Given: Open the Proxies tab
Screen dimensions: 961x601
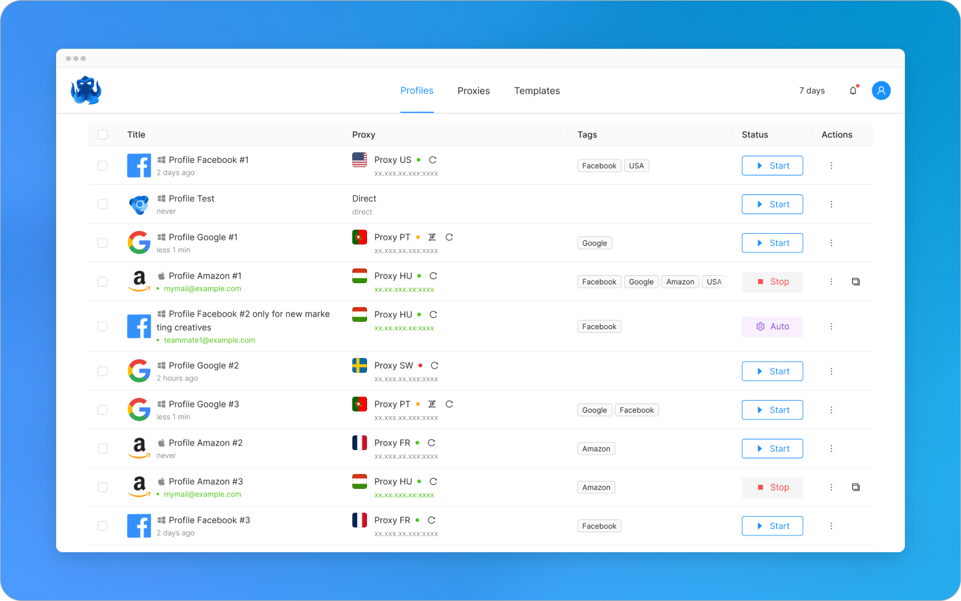Looking at the screenshot, I should click(474, 91).
